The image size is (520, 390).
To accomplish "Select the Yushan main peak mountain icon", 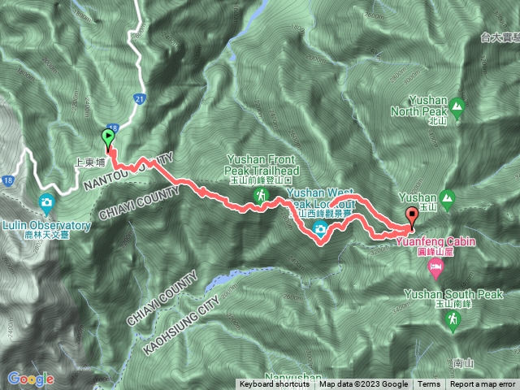I will pos(447,200).
